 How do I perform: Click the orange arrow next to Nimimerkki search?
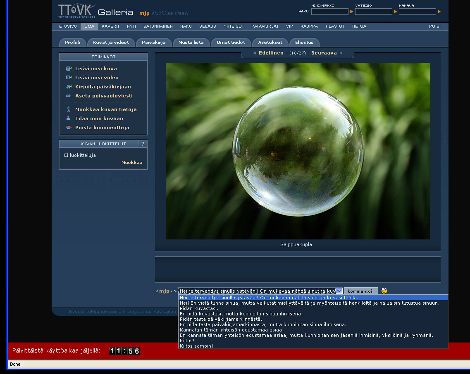[352, 12]
